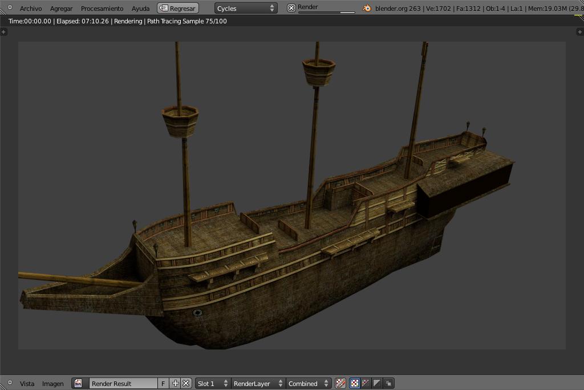
Task: Collapse the top header with corner icon
Action: click(x=10, y=7)
